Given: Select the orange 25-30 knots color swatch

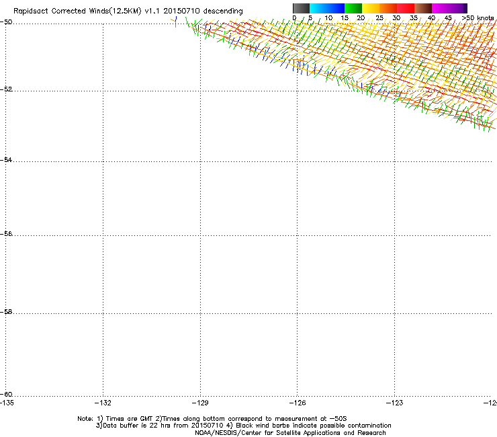Looking at the screenshot, I should [388, 8].
